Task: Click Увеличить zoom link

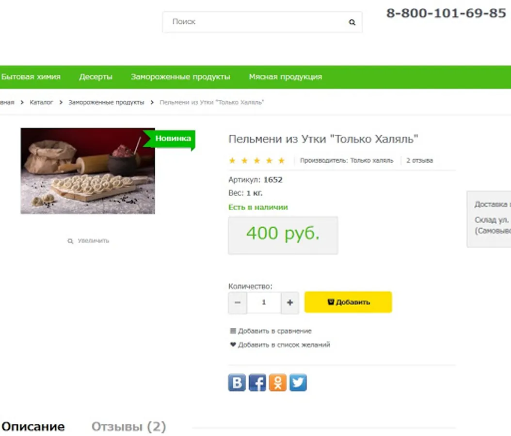Action: 88,241
